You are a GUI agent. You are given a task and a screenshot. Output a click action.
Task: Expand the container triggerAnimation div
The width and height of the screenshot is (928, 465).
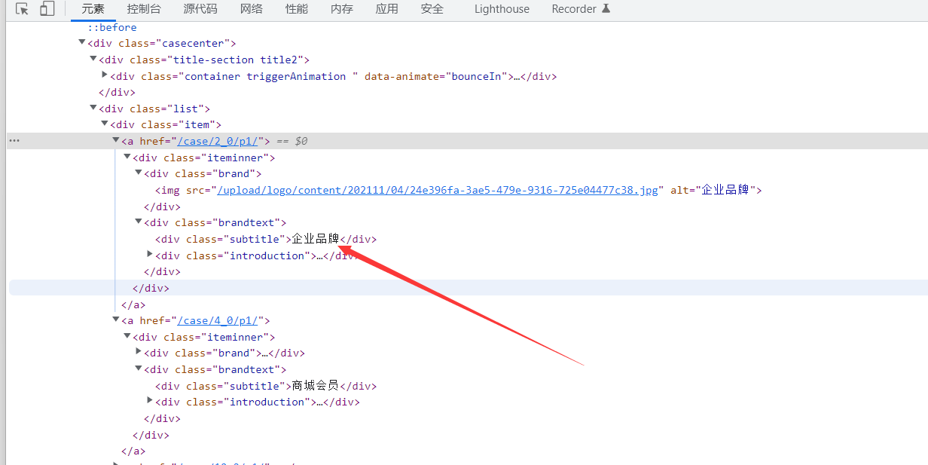pos(105,75)
